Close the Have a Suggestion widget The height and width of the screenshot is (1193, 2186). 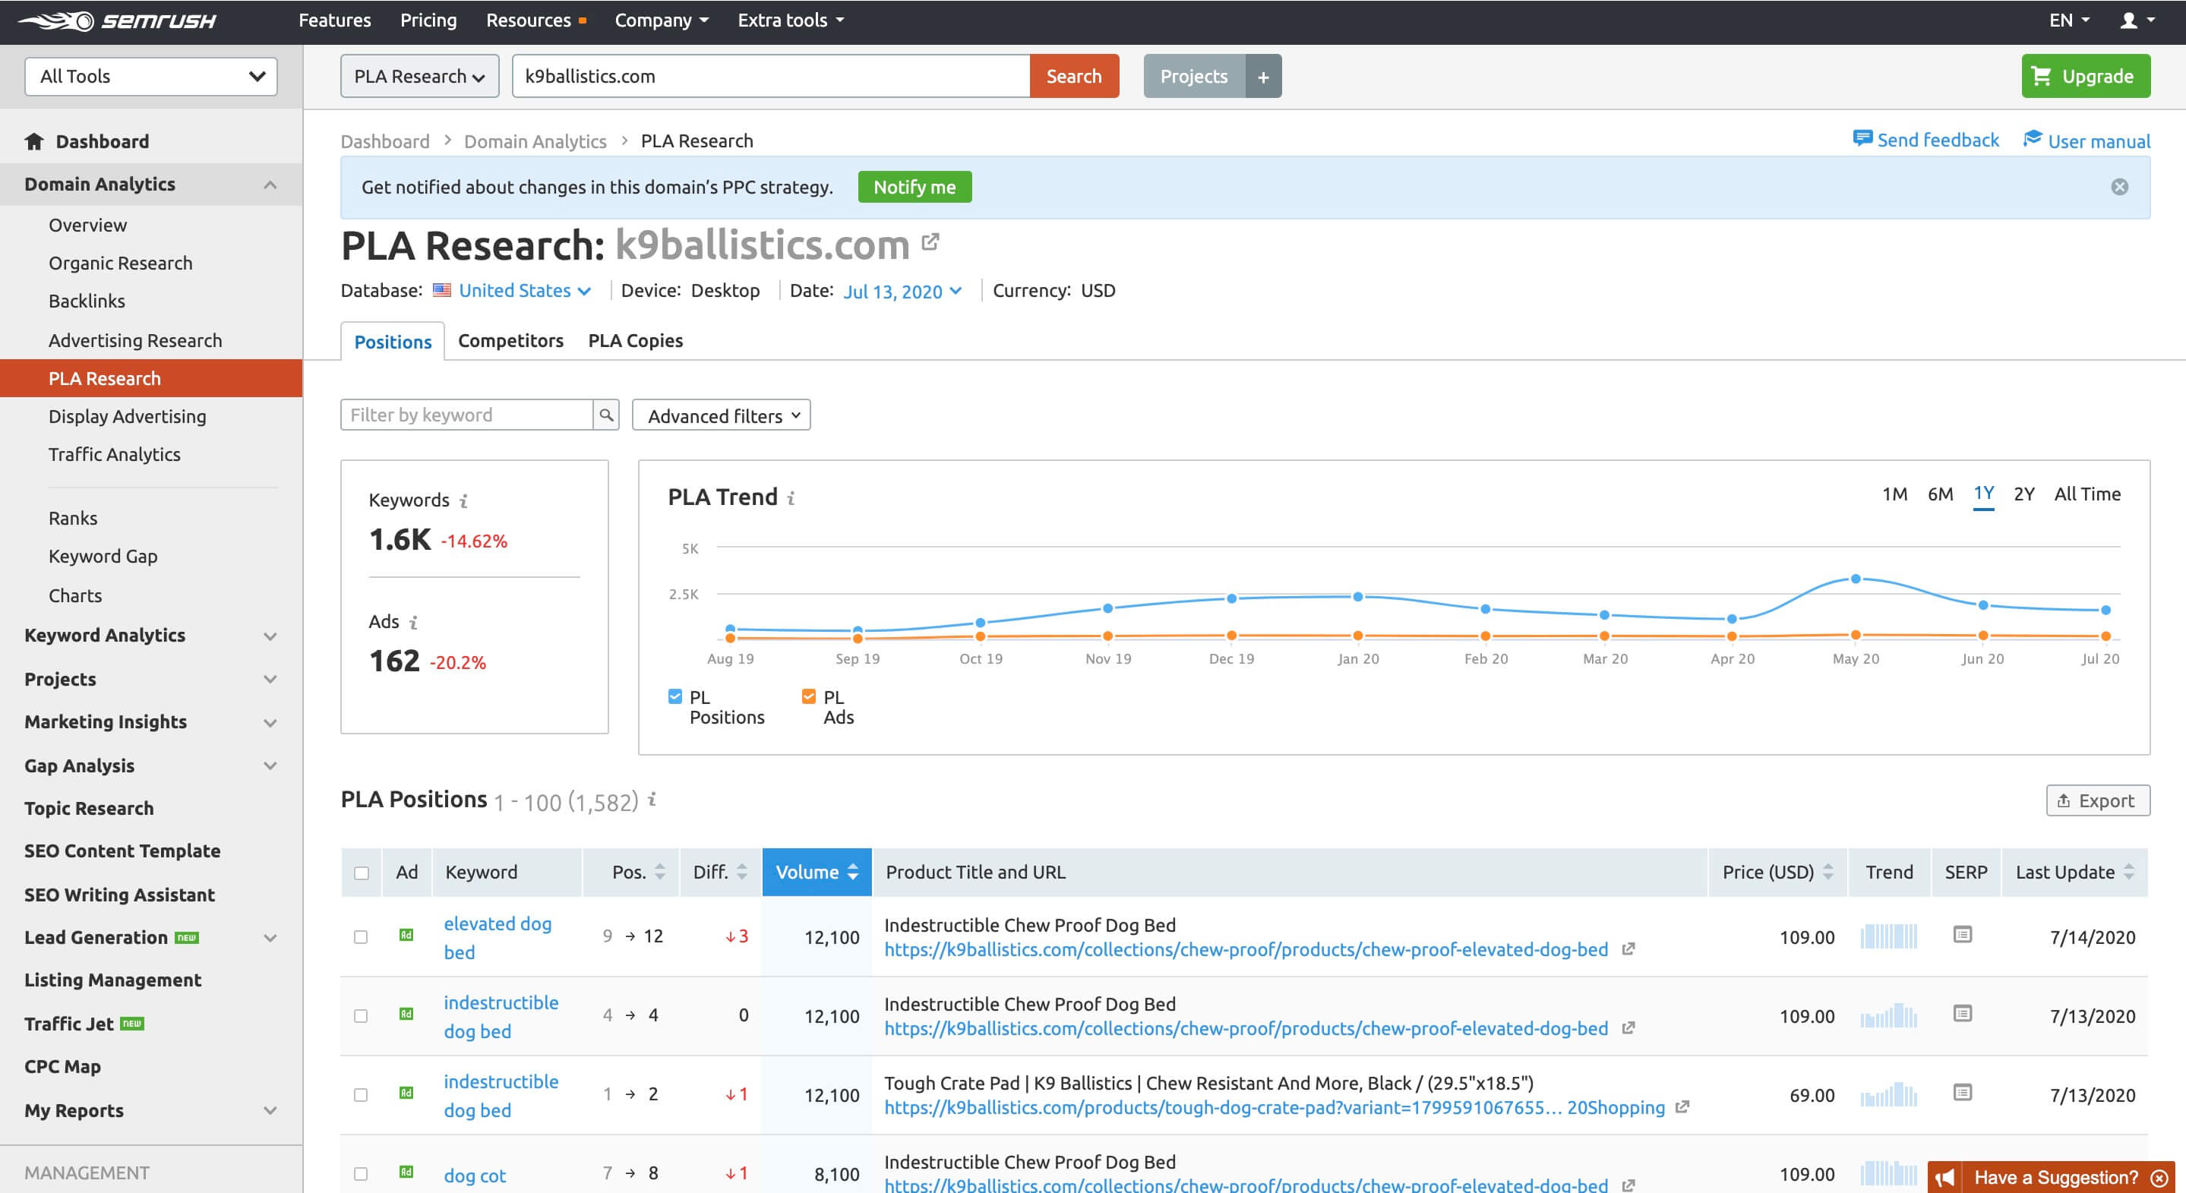[2159, 1178]
